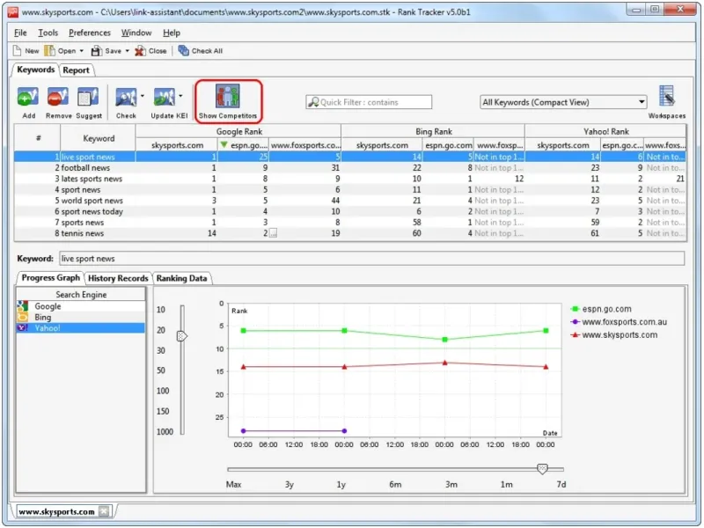Click the vertical rank range slider handle
Image resolution: width=704 pixels, height=528 pixels.
tap(182, 336)
